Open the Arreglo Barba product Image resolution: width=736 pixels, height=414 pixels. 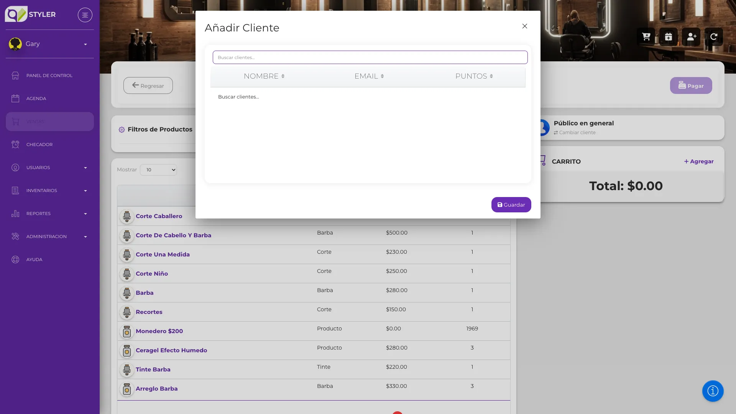coord(157,389)
